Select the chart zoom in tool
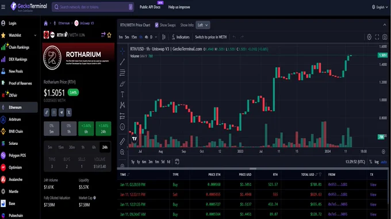The height and width of the screenshot is (219, 391). tap(122, 152)
